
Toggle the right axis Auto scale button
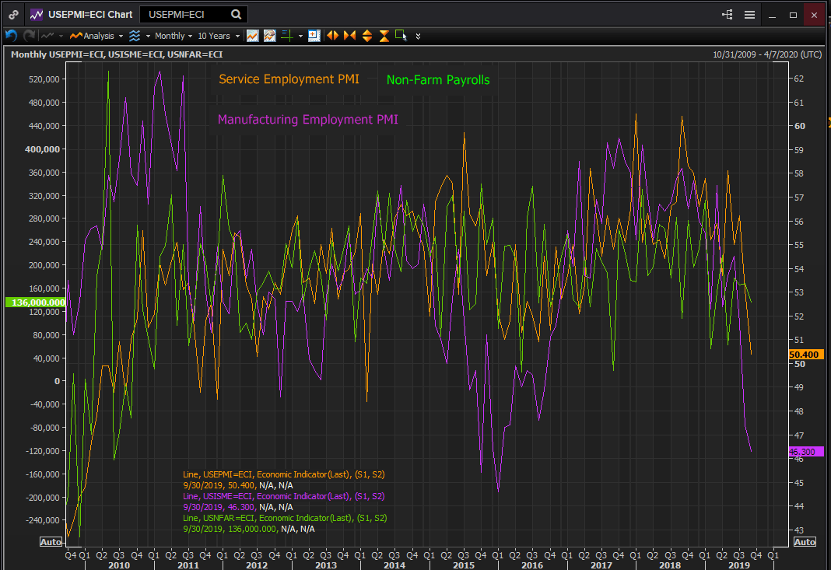coord(805,542)
